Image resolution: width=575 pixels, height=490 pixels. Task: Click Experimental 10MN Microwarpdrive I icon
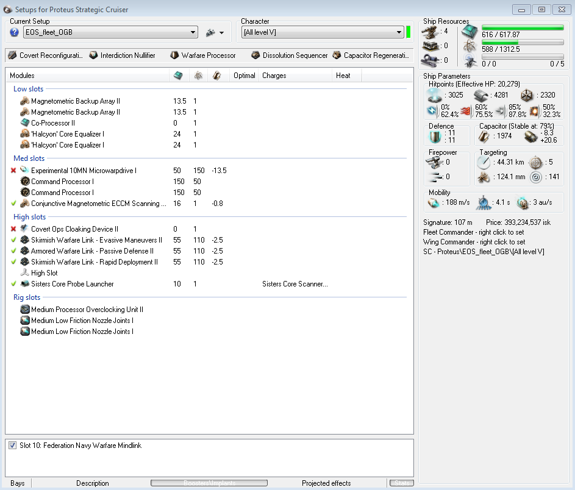pyautogui.click(x=25, y=170)
